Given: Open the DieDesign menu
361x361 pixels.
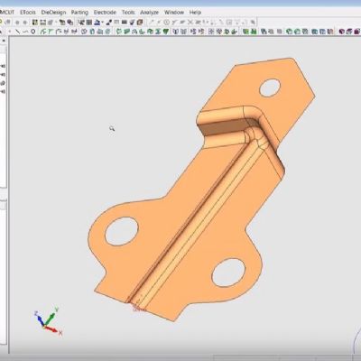Looking at the screenshot, I should [x=53, y=13].
